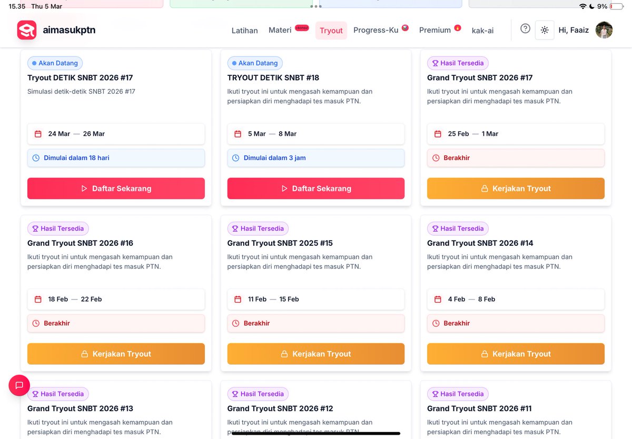Viewport: 632px width, 439px height.
Task: Click the play icon on Tryout DETIK #17 Daftar button
Action: pos(84,188)
